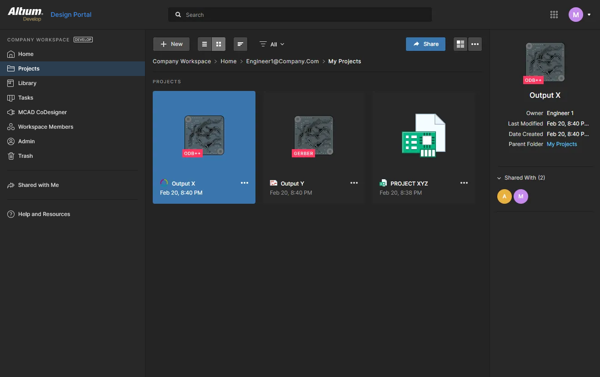Click the Share button
The image size is (600, 377).
pos(425,44)
